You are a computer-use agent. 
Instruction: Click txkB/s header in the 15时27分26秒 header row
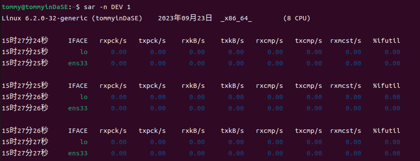(x=232, y=131)
